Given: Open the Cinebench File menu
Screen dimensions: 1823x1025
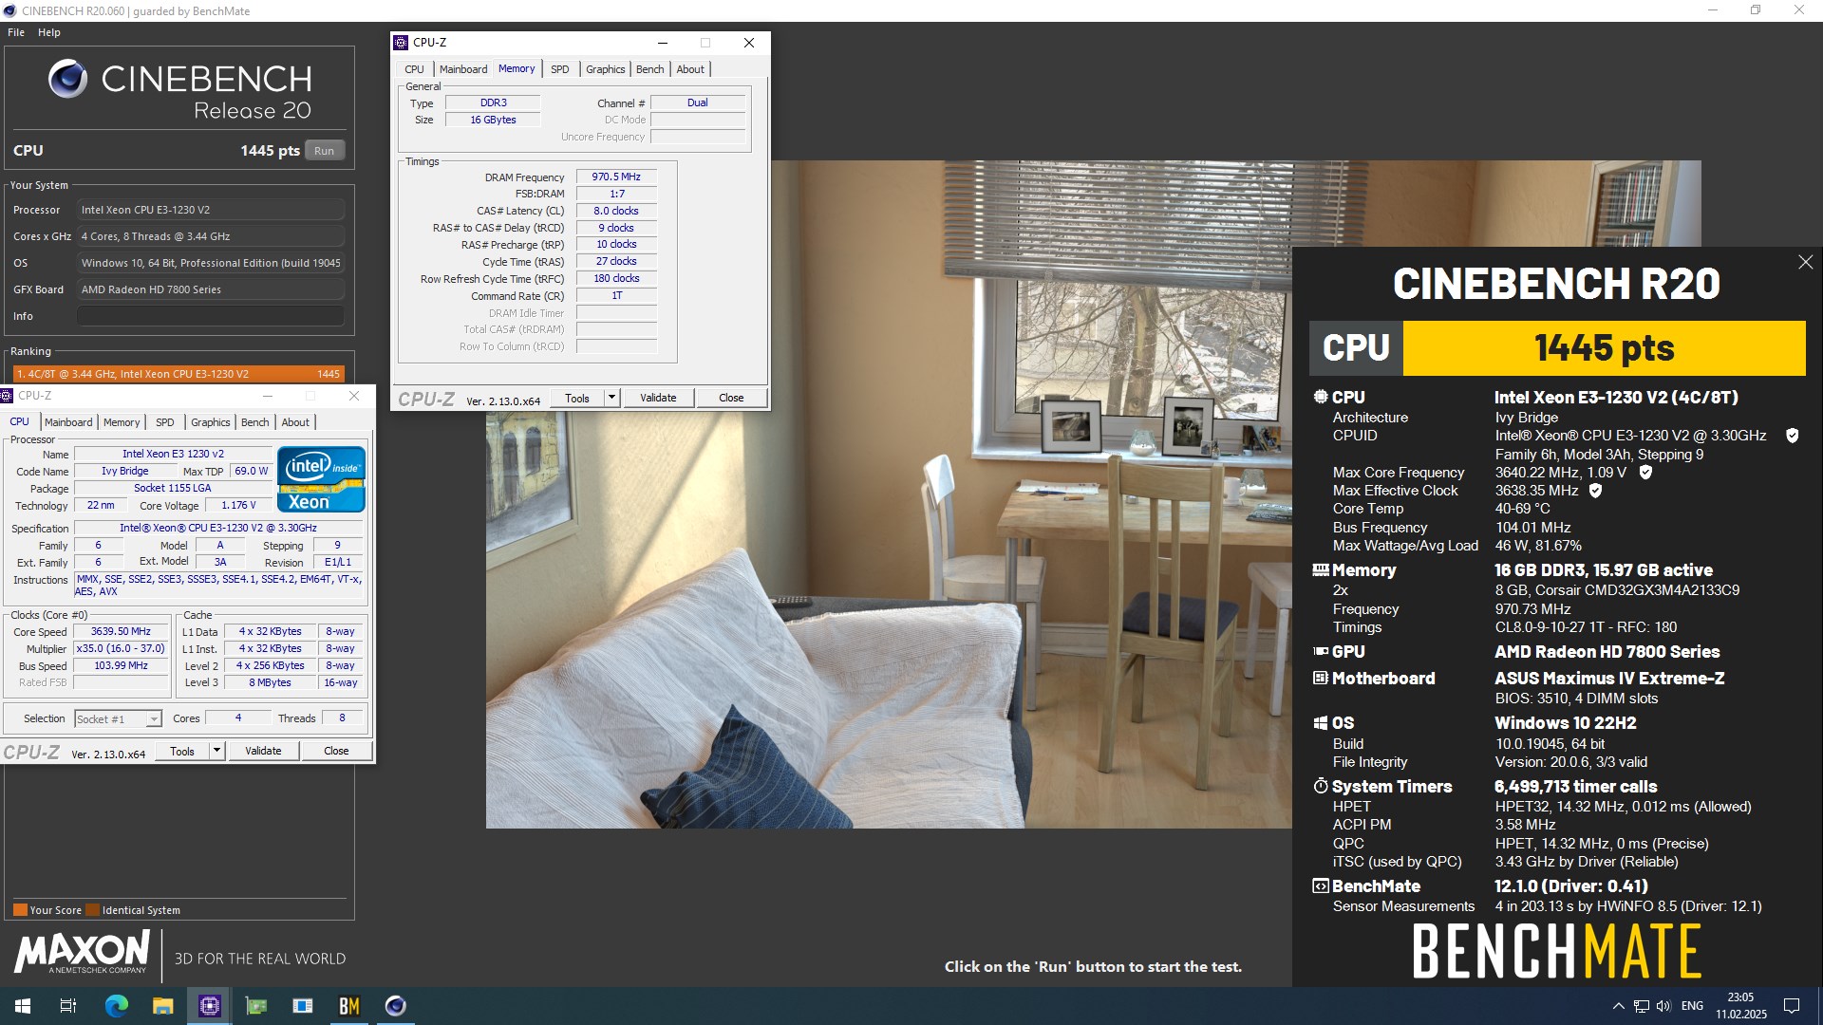Looking at the screenshot, I should coord(16,32).
